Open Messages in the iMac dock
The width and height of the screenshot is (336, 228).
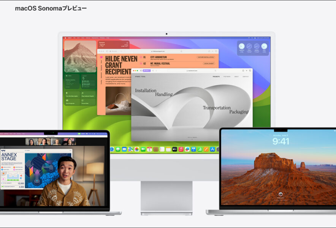pyautogui.click(x=118, y=149)
